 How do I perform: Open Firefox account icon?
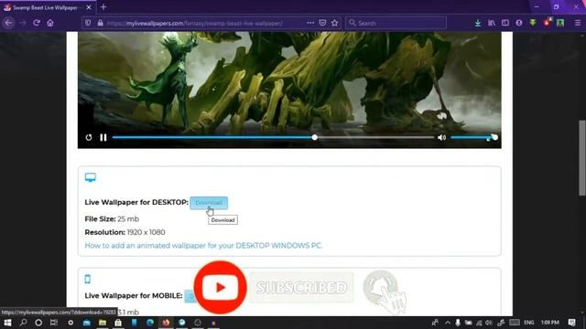(x=519, y=23)
